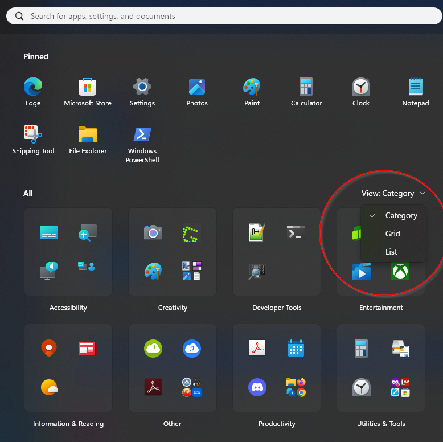Expand the Productivity group's small icon cluster
The height and width of the screenshot is (442, 443).
pyautogui.click(x=296, y=387)
